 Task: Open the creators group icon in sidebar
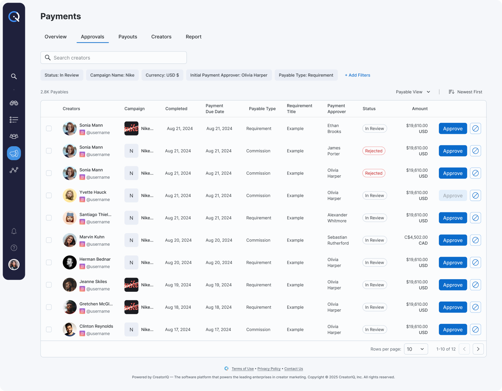click(14, 136)
